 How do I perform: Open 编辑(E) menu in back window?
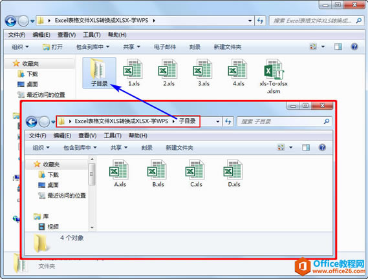(41, 35)
